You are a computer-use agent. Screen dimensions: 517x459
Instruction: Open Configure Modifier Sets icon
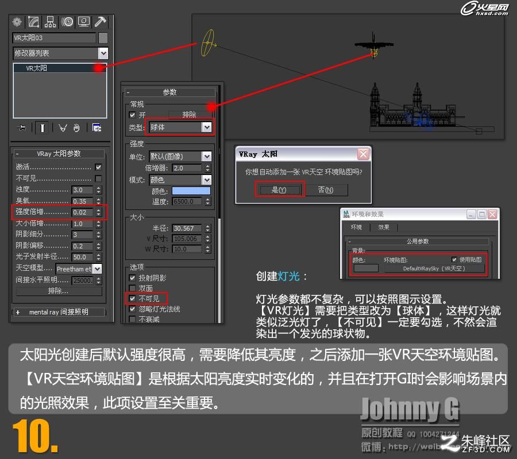97,127
